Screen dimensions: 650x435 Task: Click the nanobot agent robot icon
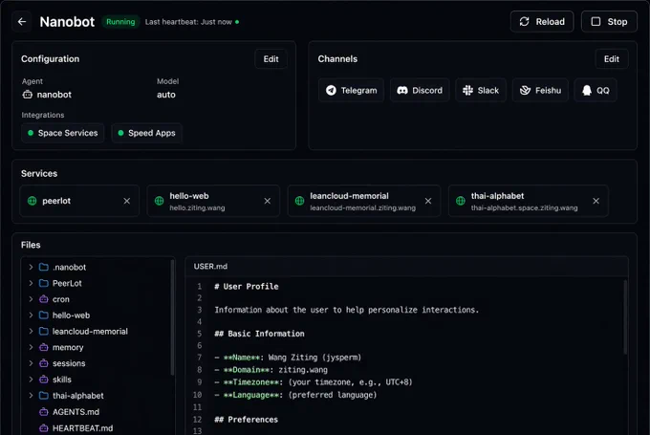click(x=28, y=95)
